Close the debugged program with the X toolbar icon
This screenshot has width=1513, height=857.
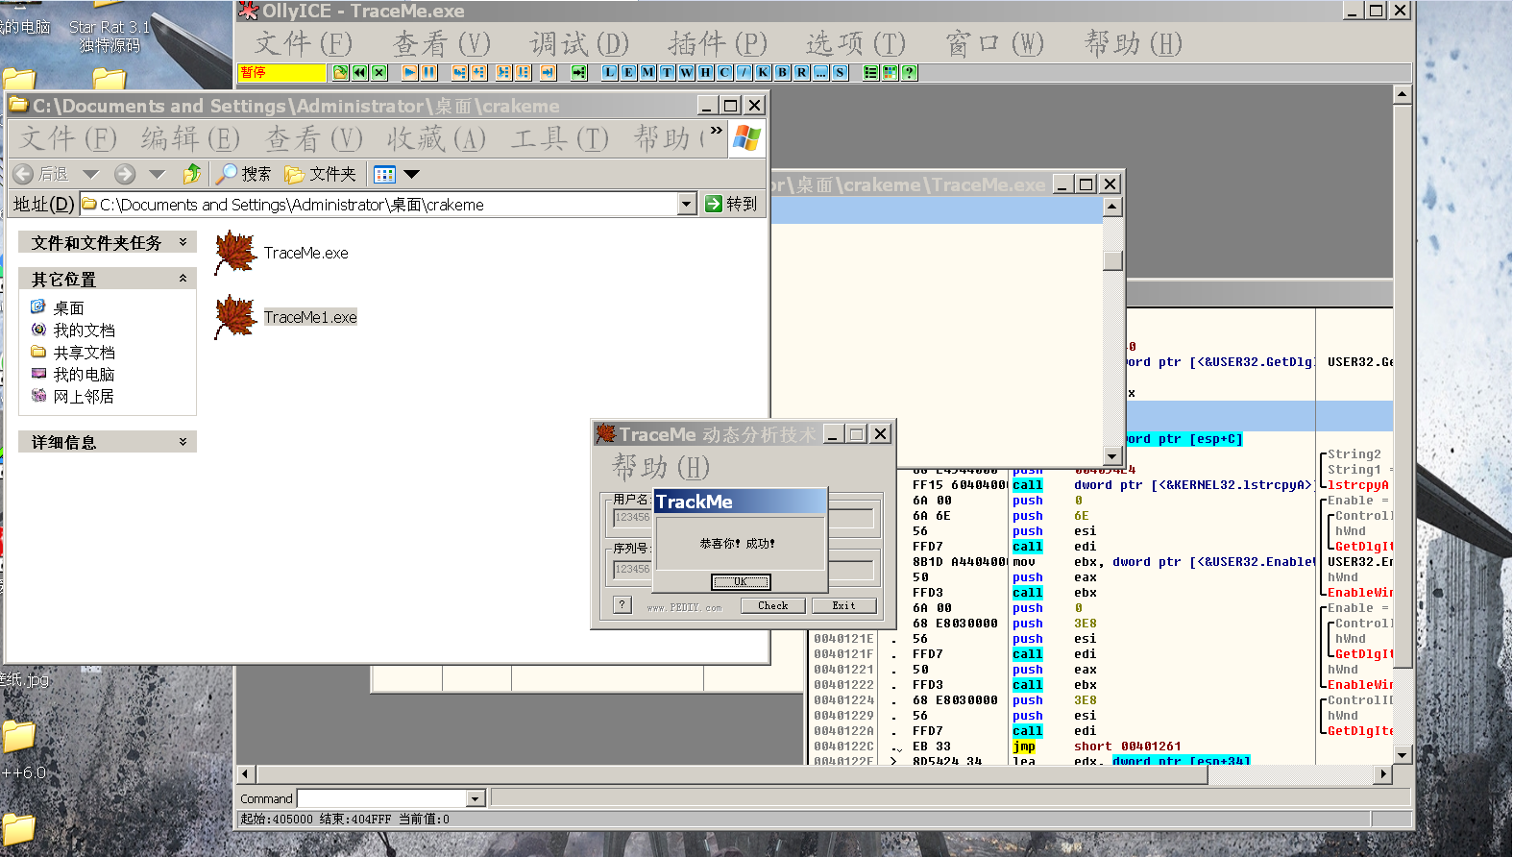pyautogui.click(x=378, y=72)
